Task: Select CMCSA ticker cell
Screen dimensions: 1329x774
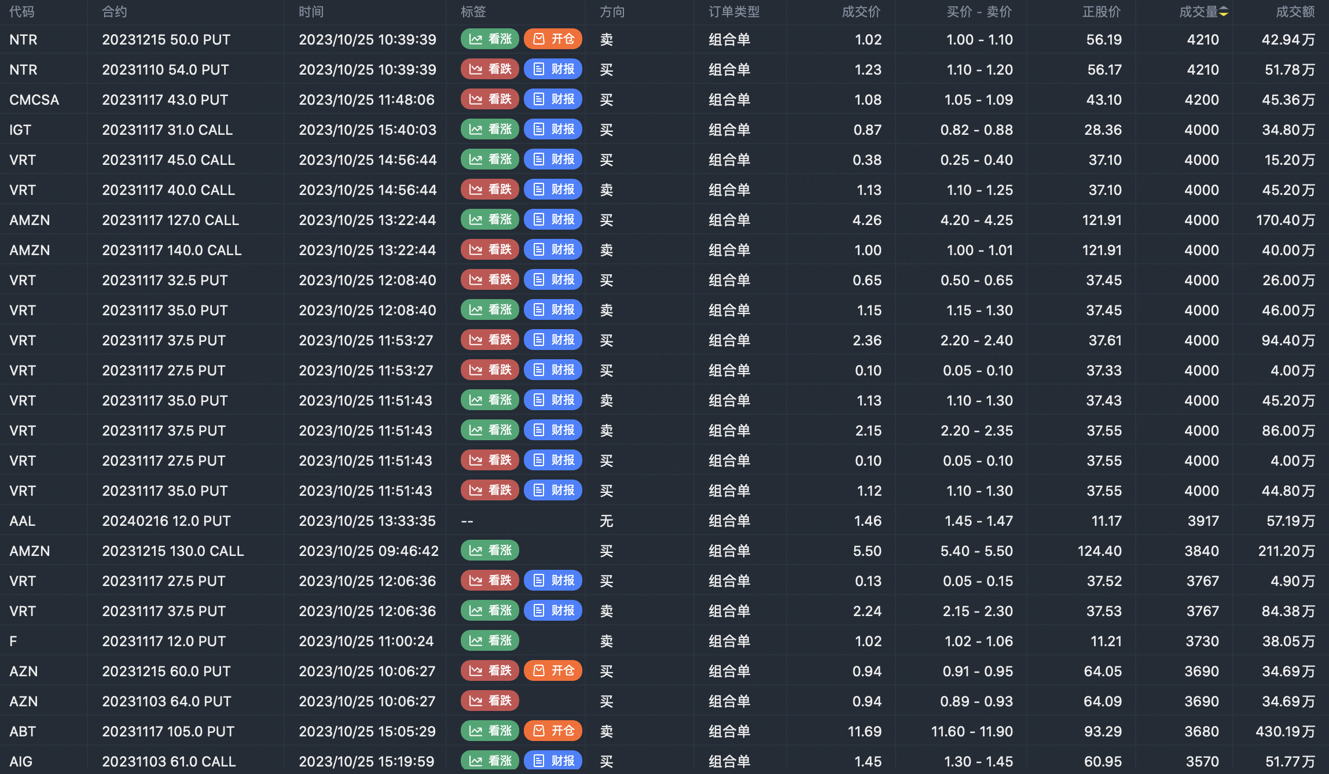Action: [x=34, y=99]
